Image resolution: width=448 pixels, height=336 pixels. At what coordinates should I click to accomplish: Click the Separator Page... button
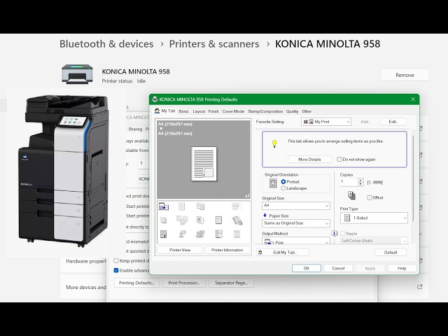tap(231, 283)
